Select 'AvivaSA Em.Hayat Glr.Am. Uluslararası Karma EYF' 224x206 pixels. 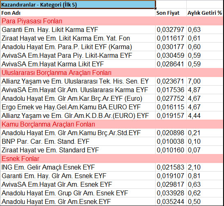(78, 90)
